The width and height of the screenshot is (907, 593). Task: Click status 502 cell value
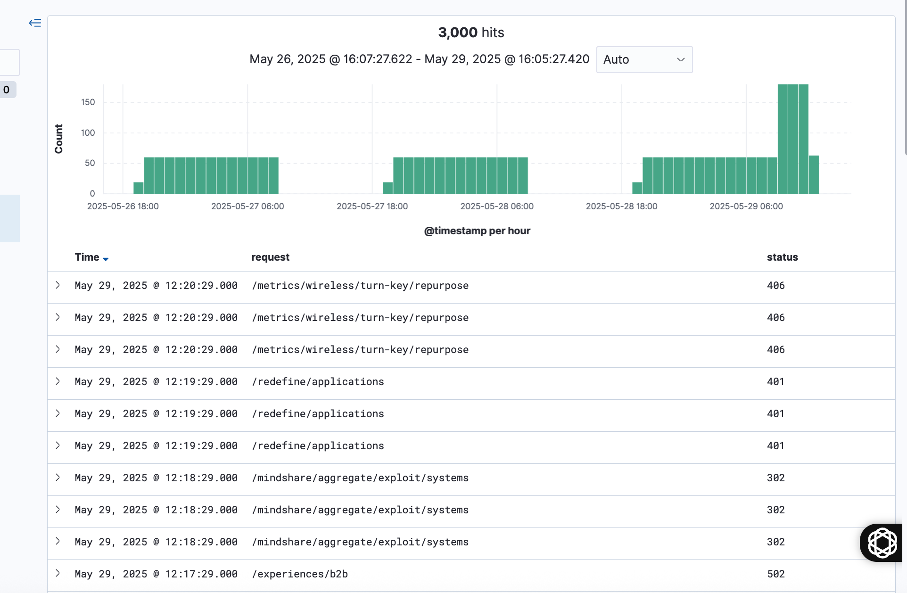coord(775,574)
